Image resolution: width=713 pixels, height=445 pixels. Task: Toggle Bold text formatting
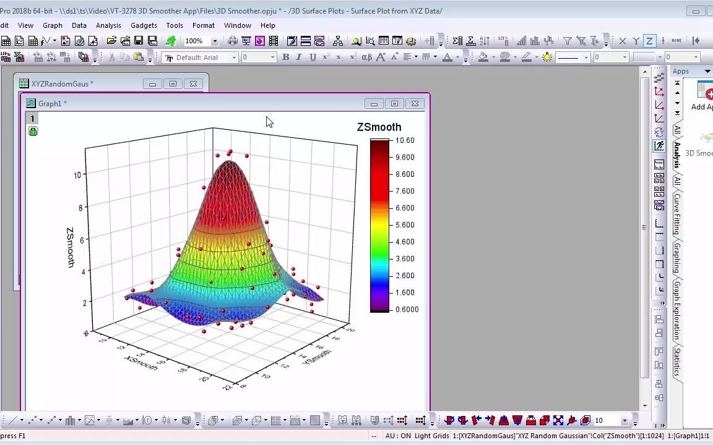[285, 57]
